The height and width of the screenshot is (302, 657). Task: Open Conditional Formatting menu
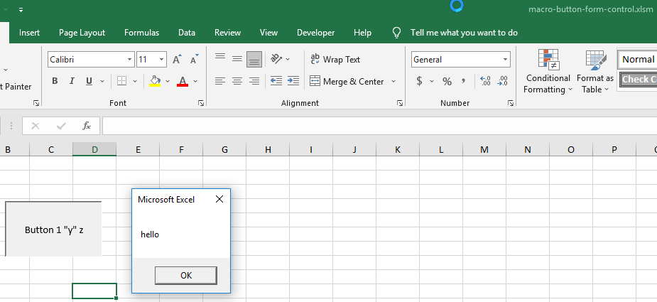click(548, 71)
